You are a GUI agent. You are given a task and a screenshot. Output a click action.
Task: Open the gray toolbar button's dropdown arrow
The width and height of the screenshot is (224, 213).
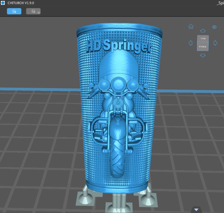[39, 13]
